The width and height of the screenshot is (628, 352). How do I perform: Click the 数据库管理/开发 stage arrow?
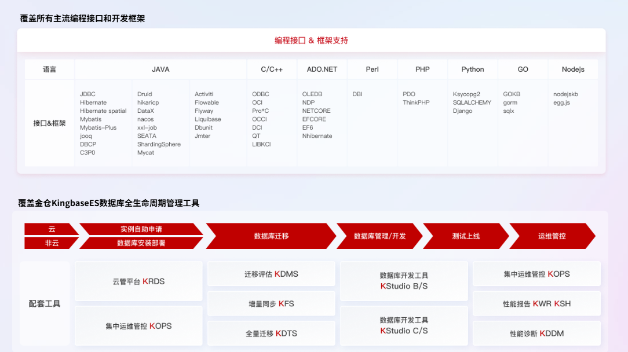pos(379,236)
